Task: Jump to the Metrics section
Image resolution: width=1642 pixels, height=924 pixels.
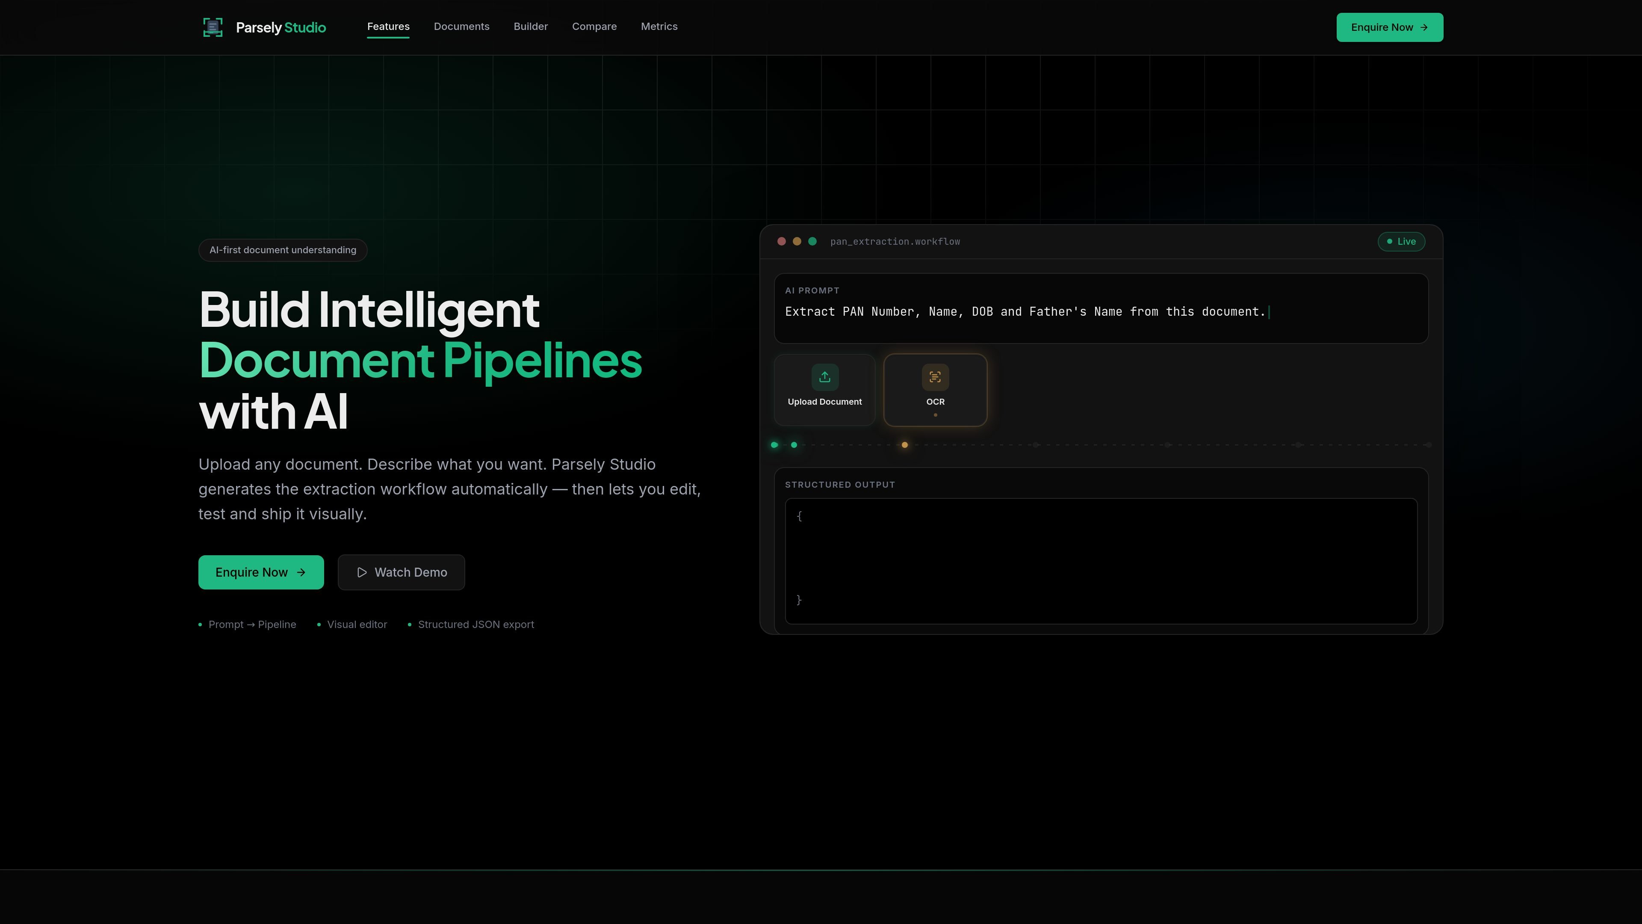Action: click(659, 27)
